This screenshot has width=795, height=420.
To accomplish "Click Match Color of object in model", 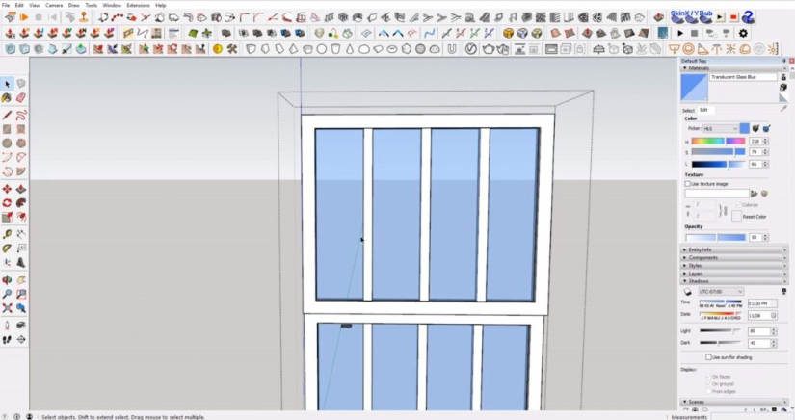I will [755, 129].
